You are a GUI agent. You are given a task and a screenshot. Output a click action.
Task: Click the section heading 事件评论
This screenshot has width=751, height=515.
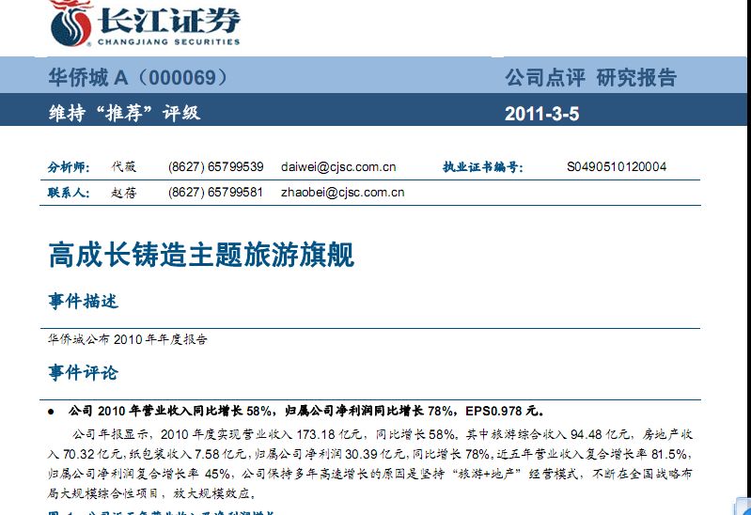tap(83, 372)
